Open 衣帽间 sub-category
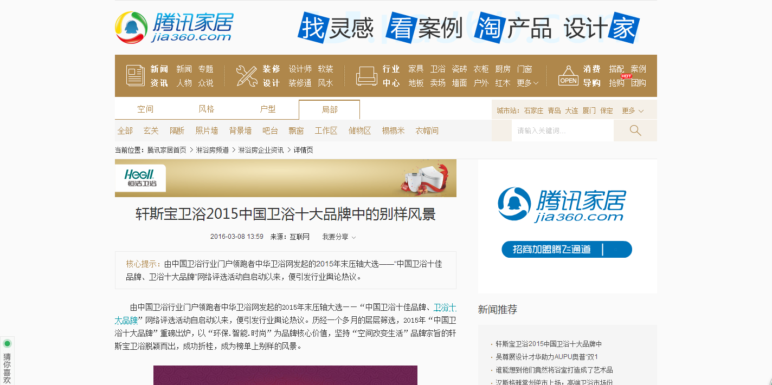The image size is (772, 385). (x=427, y=130)
